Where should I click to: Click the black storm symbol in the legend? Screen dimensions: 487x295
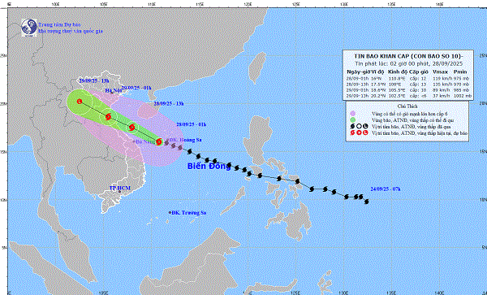coord(352,126)
